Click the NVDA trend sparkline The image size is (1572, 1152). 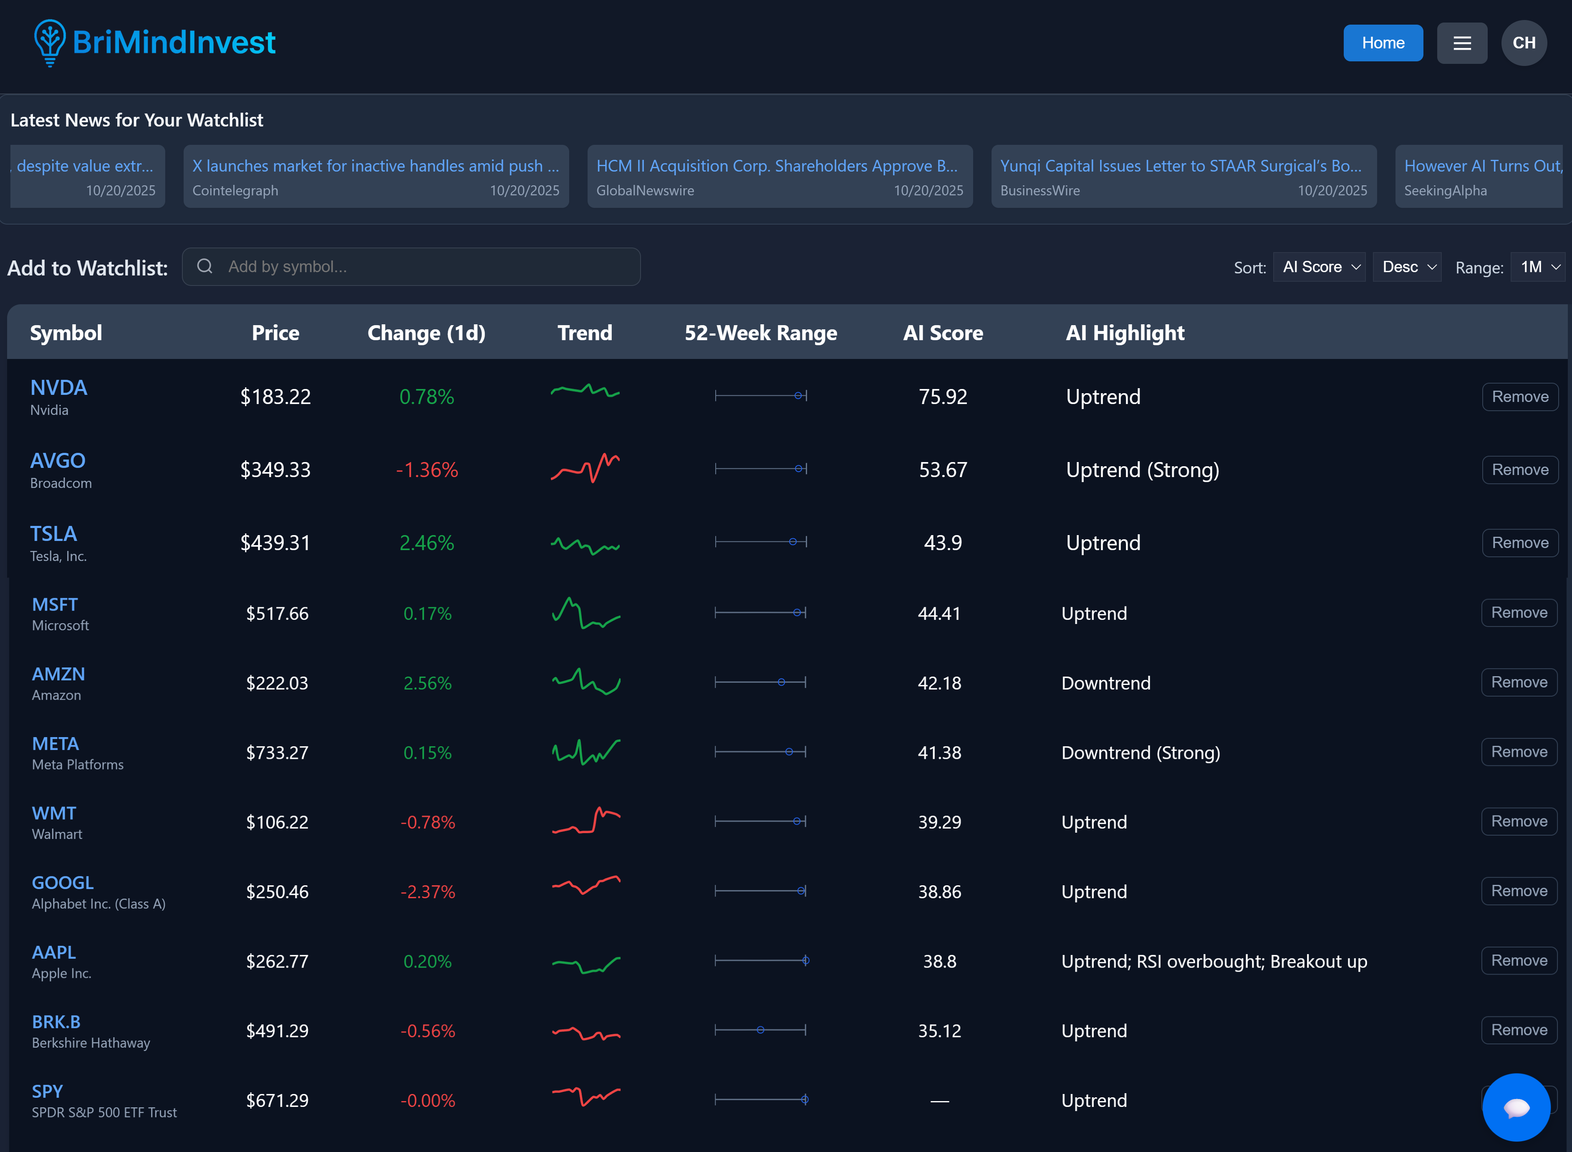(585, 391)
